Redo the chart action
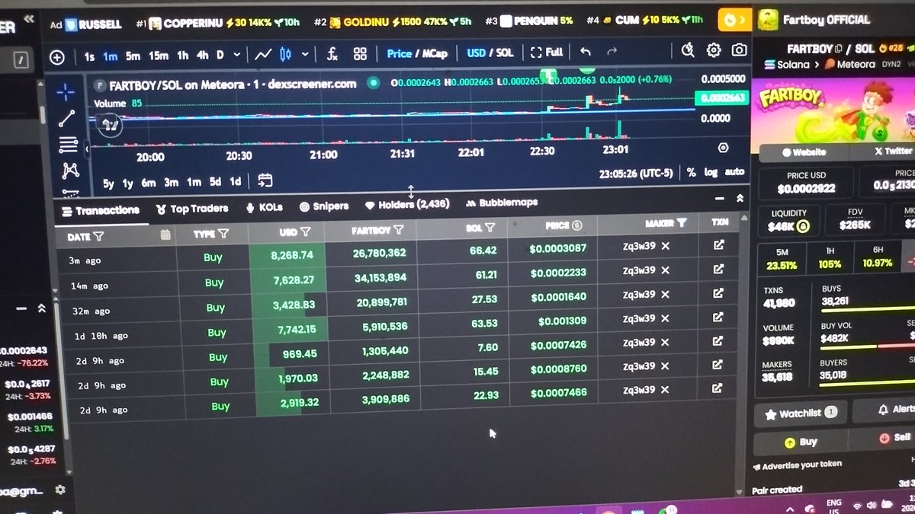 click(x=612, y=52)
